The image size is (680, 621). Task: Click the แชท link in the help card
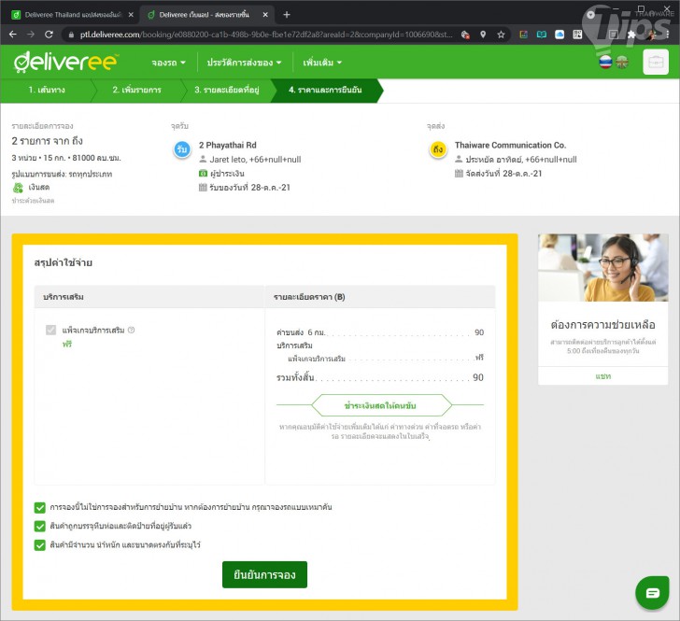click(x=602, y=375)
